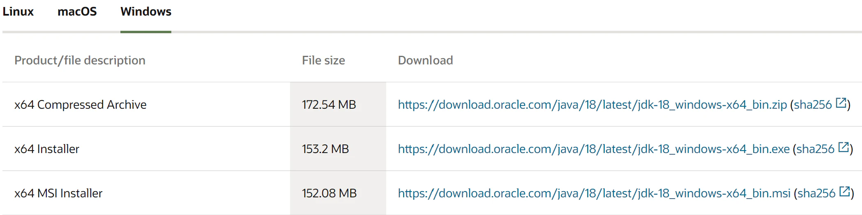Switch to the macOS tab
The width and height of the screenshot is (862, 215).
77,12
